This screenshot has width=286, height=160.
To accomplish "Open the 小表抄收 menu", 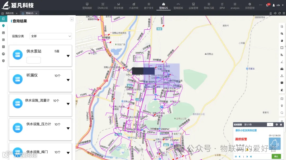I will pyautogui.click(x=133, y=6).
